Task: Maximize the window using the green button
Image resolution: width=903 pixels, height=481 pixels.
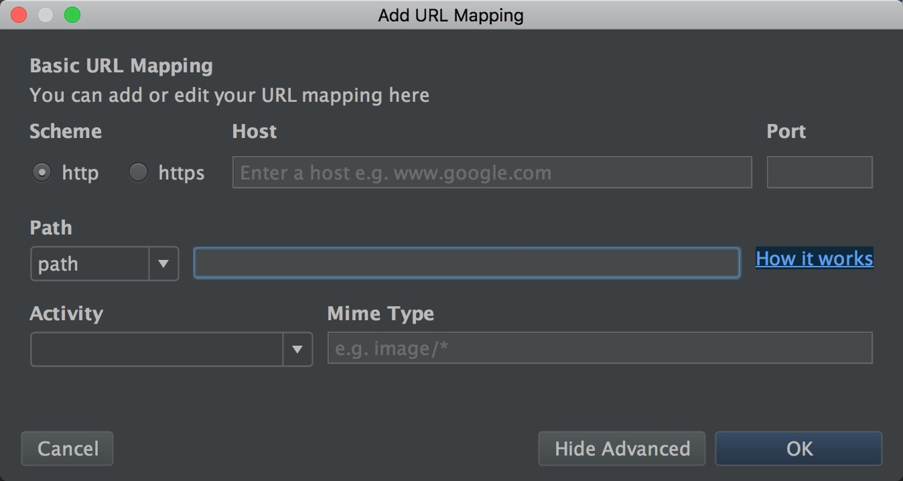Action: click(72, 15)
